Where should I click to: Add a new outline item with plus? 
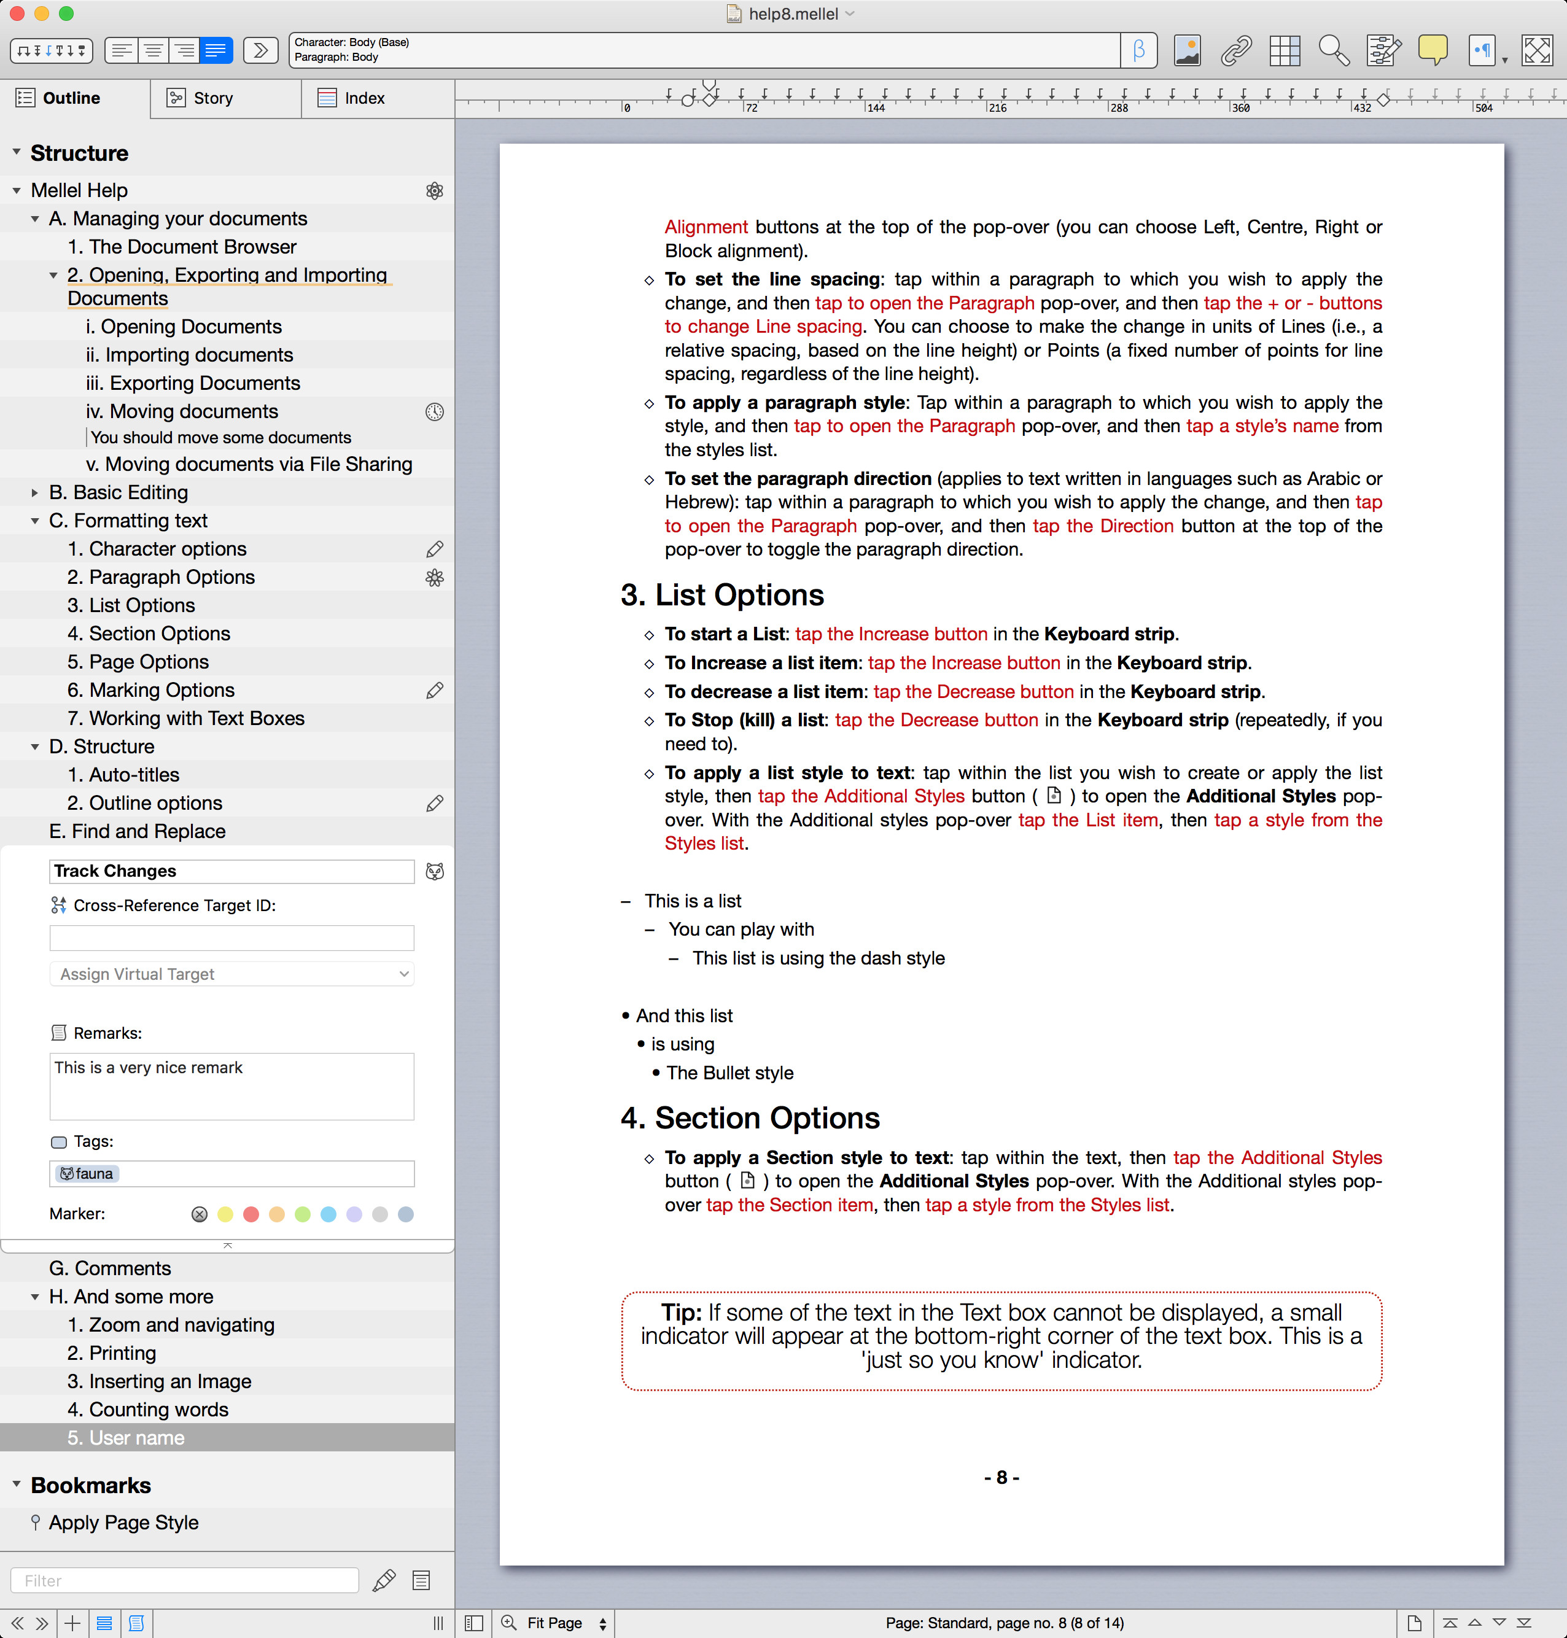point(72,1623)
